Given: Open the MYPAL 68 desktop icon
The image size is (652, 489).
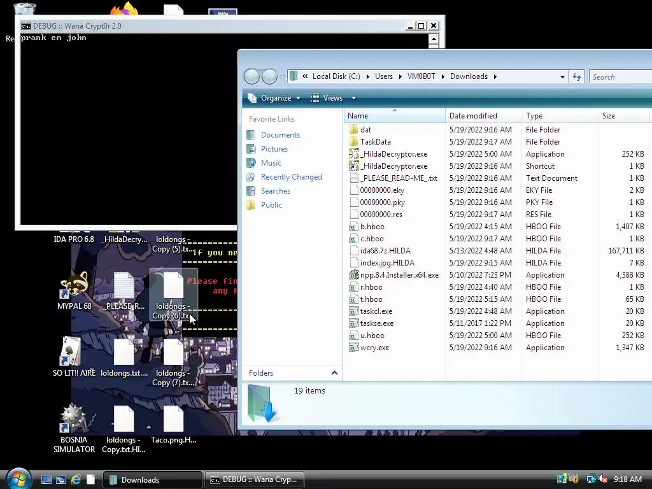Looking at the screenshot, I should [x=74, y=290].
